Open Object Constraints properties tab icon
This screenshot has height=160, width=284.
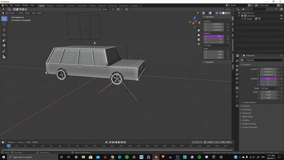click(237, 96)
